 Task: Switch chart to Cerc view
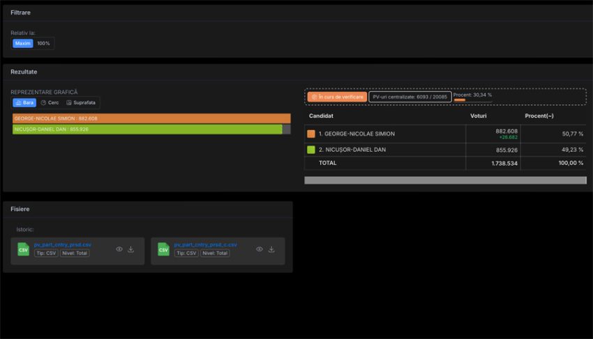point(50,102)
